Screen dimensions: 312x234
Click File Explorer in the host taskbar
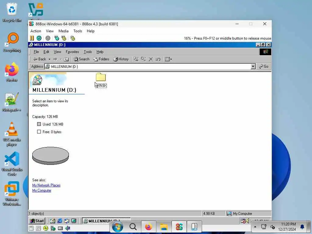point(164,227)
